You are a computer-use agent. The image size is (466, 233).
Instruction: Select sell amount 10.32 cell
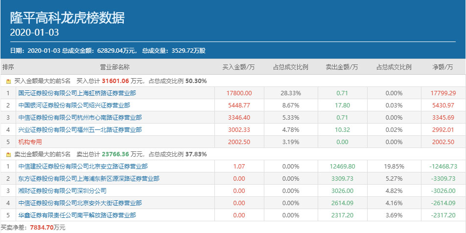pos(342,129)
